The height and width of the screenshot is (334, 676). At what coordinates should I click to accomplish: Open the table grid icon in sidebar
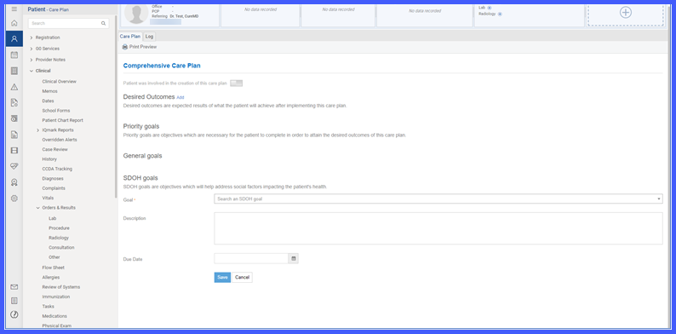click(x=14, y=71)
